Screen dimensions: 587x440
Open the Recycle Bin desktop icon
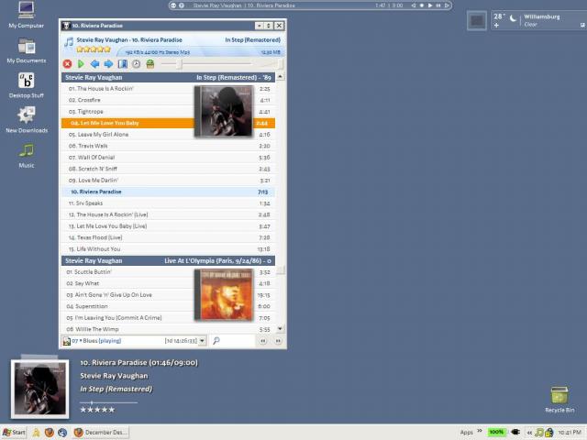(559, 400)
